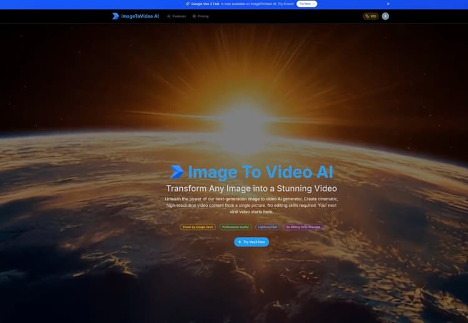Click the Google Veo 3 Fast banner text

(205, 4)
